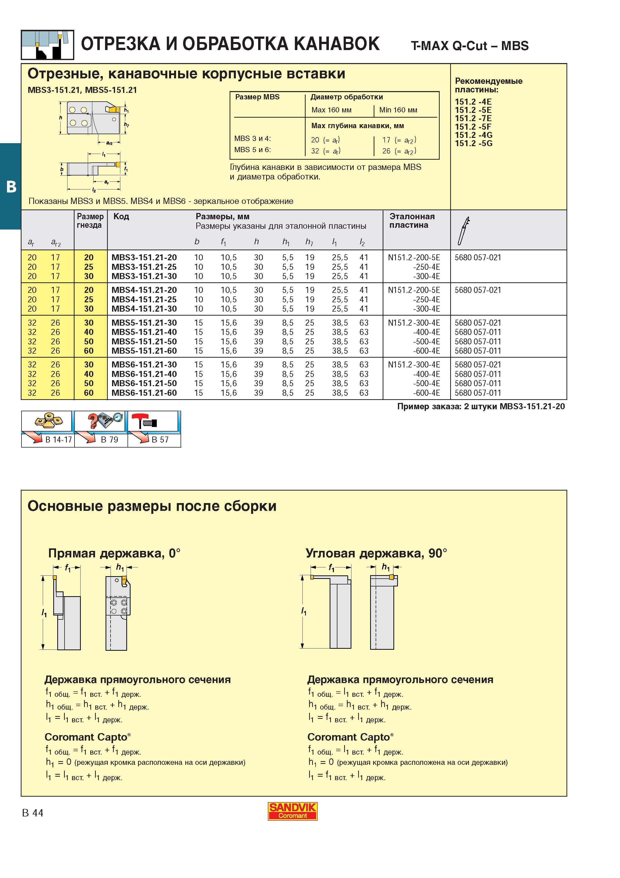Click the parting and grooving header icon

47,45
